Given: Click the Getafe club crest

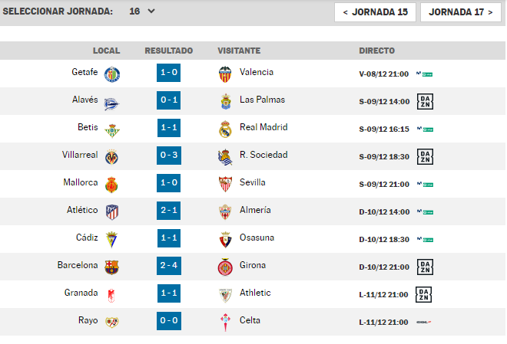Looking at the screenshot, I should click(112, 74).
